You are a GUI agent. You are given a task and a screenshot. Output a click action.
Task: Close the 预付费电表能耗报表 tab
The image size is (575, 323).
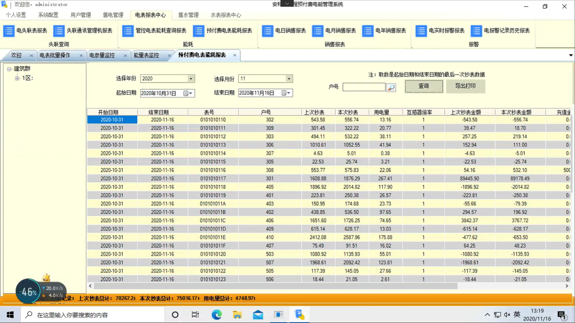coord(234,55)
